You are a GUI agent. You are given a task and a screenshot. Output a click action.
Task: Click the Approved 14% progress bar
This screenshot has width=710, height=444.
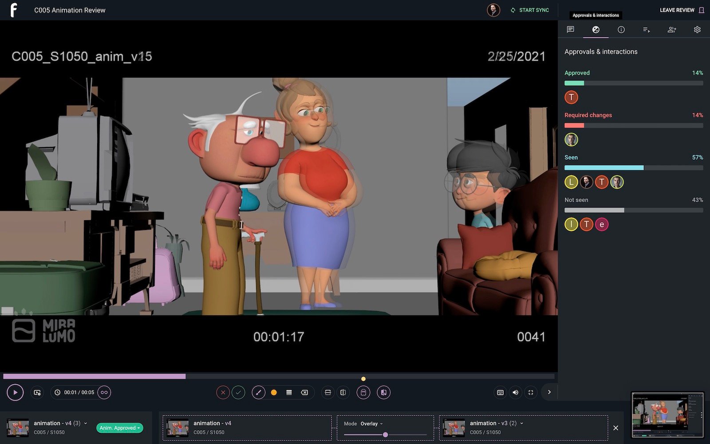[x=634, y=83]
